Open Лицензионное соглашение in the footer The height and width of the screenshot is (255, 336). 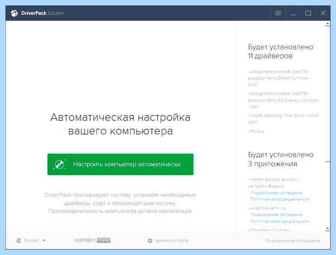293,241
